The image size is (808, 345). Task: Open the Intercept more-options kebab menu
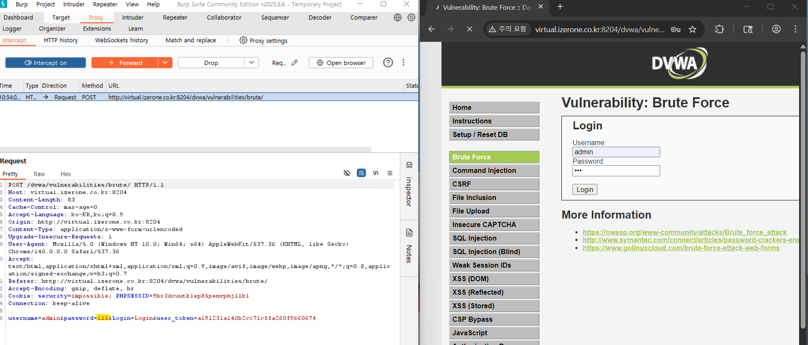click(x=403, y=63)
